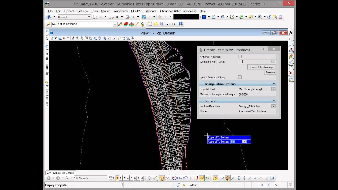Open the active level Default dropdown
The width and height of the screenshot is (338, 190).
pos(74,17)
